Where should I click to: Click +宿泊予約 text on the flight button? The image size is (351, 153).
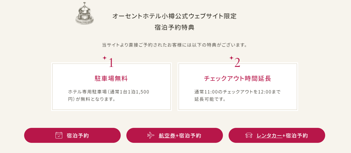[x=188, y=136]
